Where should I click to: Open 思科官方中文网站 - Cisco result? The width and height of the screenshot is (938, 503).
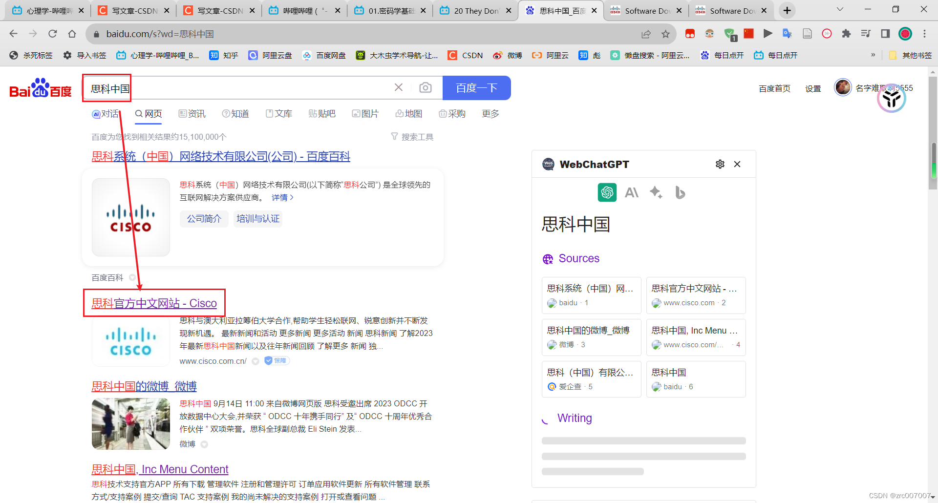[x=154, y=303]
